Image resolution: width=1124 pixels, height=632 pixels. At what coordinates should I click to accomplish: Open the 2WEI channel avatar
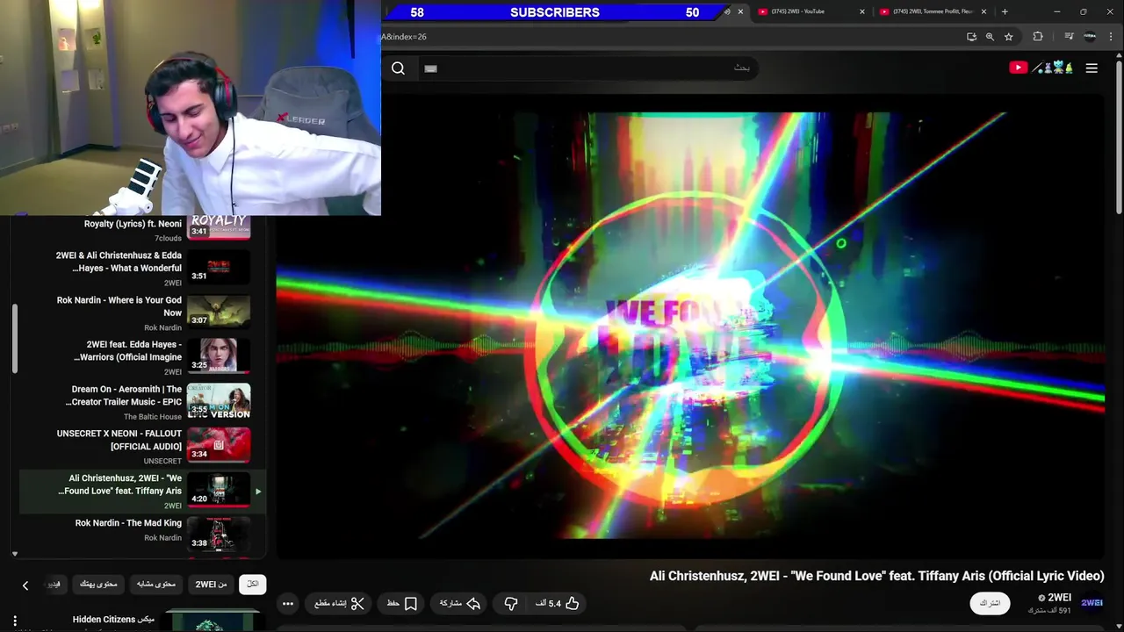[x=1092, y=603]
